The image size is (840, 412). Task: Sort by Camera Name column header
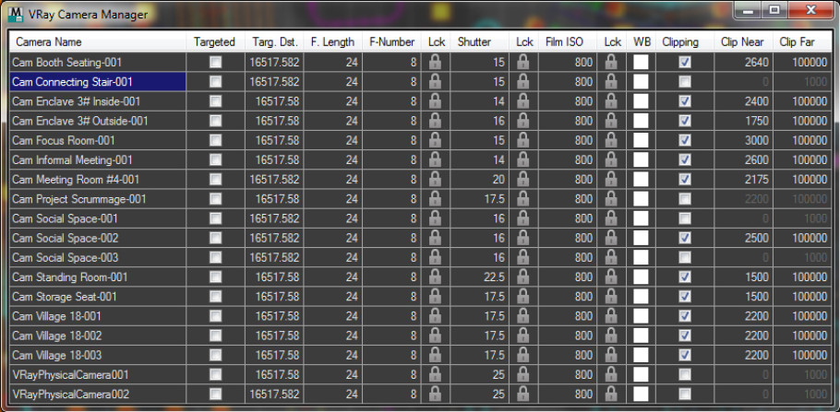pos(98,41)
